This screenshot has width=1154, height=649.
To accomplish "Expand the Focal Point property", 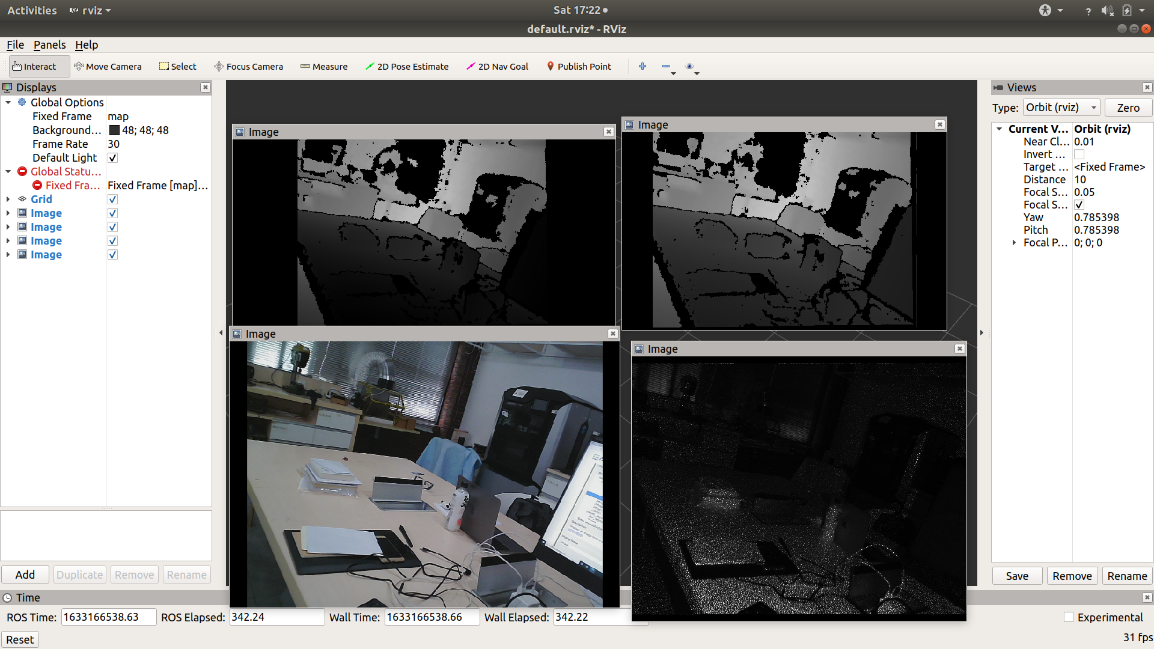I will point(1014,243).
